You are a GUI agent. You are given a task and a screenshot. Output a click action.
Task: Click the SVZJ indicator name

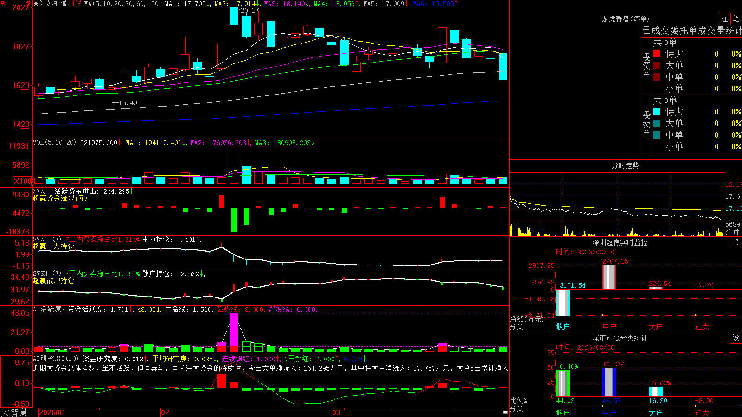coord(40,191)
